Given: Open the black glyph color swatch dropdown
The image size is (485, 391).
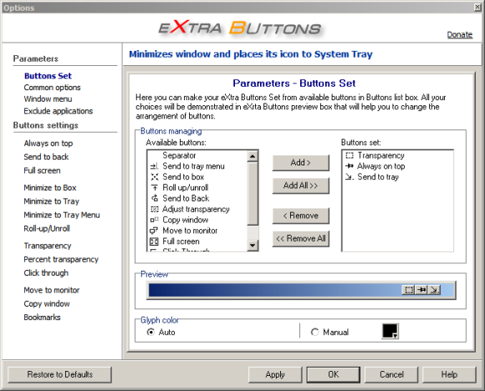Looking at the screenshot, I should coord(390,332).
